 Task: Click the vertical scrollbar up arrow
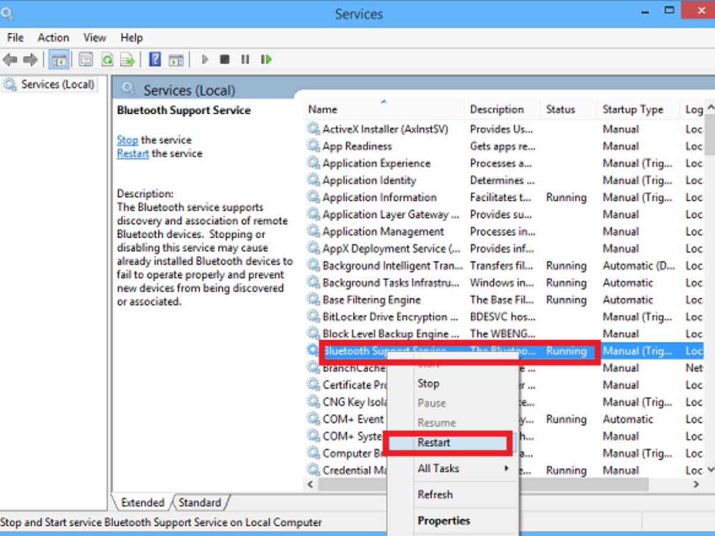(x=710, y=109)
